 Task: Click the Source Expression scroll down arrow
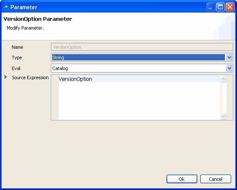pyautogui.click(x=223, y=116)
